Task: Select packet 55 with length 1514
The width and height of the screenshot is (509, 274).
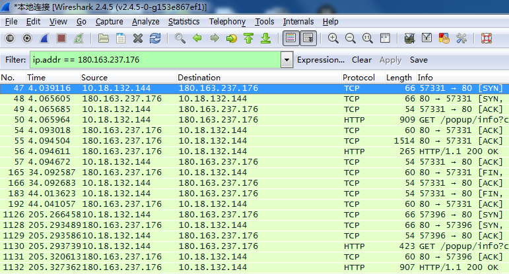Action: pyautogui.click(x=255, y=141)
